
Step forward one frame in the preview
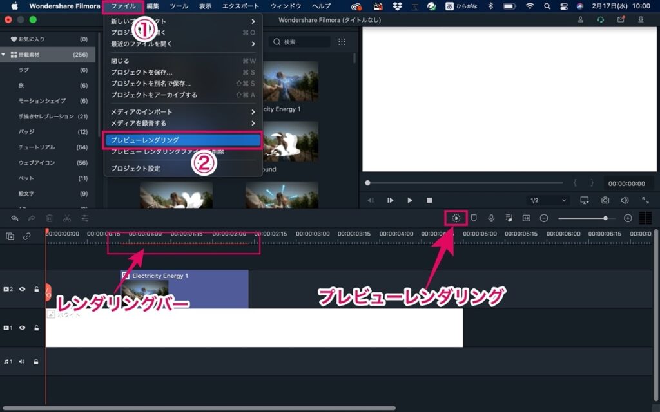coord(390,201)
